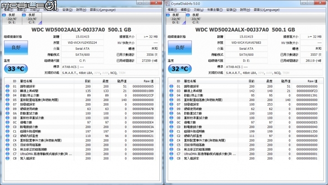Click the 33 °C temperature button
The image size is (328, 185).
tap(16, 69)
